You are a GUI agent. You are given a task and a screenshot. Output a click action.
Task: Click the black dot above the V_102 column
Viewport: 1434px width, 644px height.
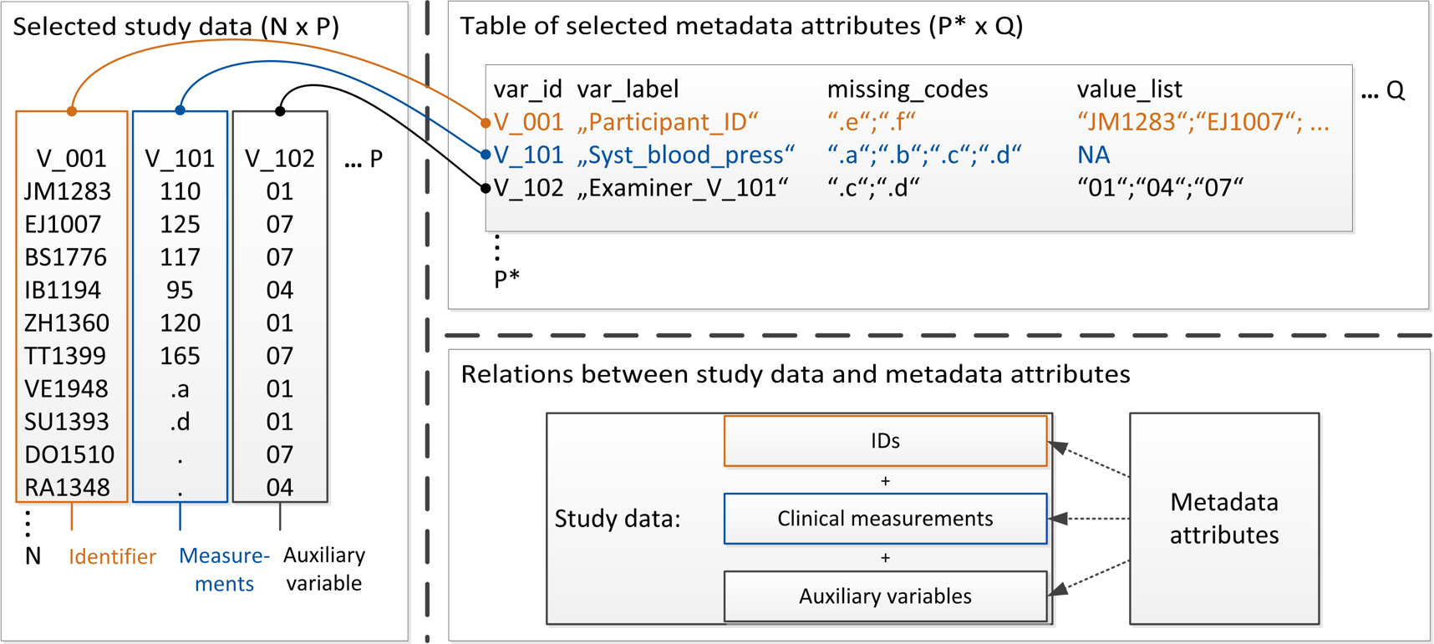280,111
